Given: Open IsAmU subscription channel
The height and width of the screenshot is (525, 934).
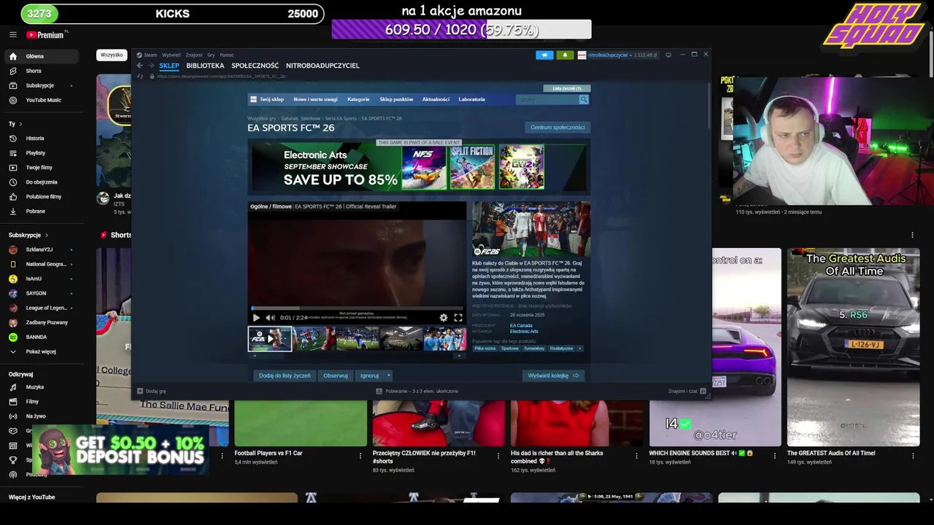Looking at the screenshot, I should pos(42,279).
